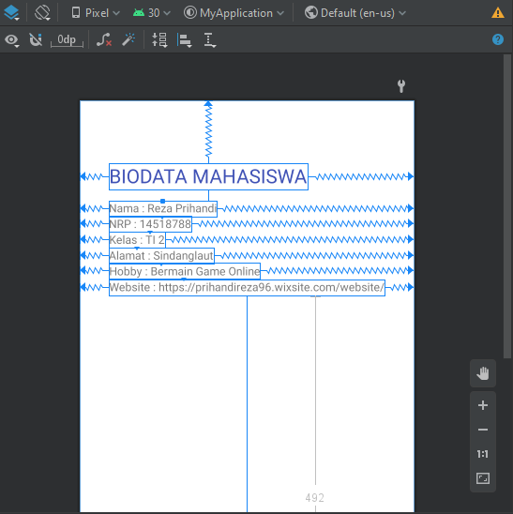Select the Alamat : Sindanglaut text view
513x514 pixels.
point(161,256)
